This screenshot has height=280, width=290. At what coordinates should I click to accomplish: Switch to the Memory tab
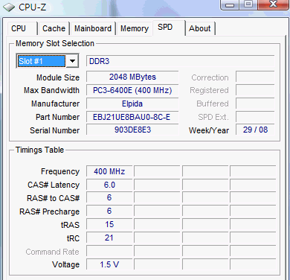(135, 28)
